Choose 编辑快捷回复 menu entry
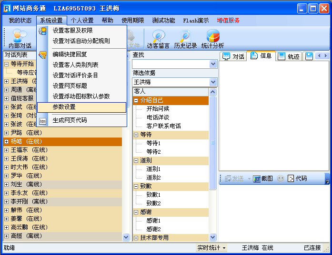332x255 pixels. tap(70, 54)
